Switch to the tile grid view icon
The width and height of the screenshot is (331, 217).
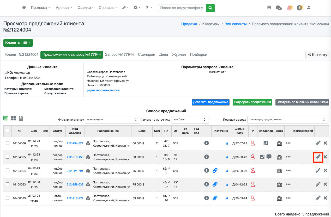[x=14, y=118]
